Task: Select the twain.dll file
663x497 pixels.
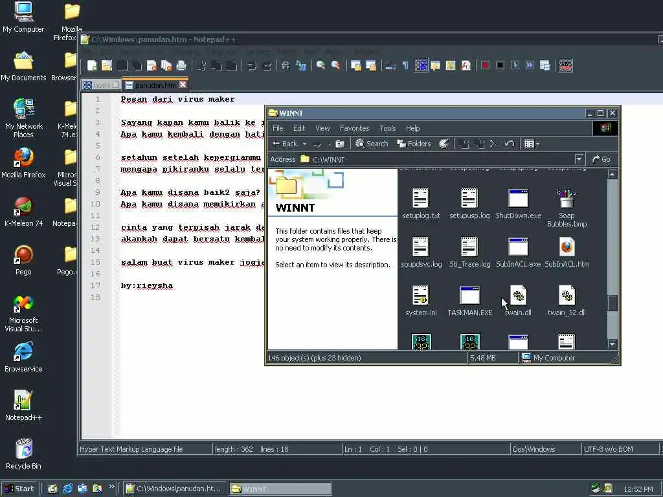Action: tap(519, 301)
